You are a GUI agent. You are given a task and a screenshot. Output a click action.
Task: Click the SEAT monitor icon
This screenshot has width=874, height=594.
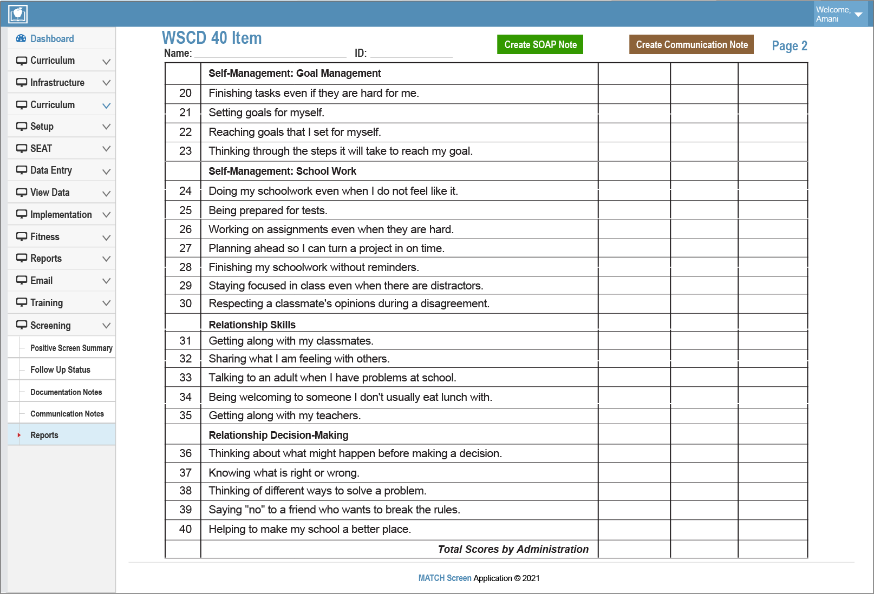(x=21, y=148)
